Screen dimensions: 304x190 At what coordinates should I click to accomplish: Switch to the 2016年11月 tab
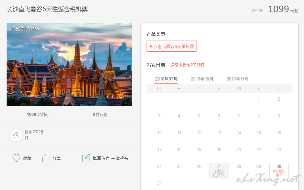[x=238, y=79]
